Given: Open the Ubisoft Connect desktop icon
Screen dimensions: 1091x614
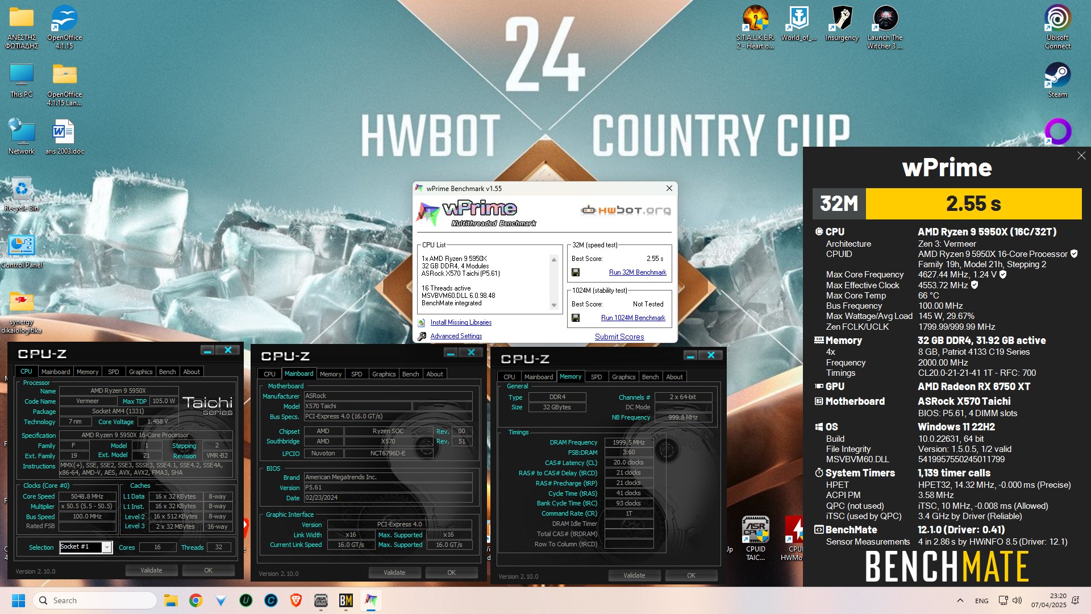Looking at the screenshot, I should pyautogui.click(x=1057, y=27).
